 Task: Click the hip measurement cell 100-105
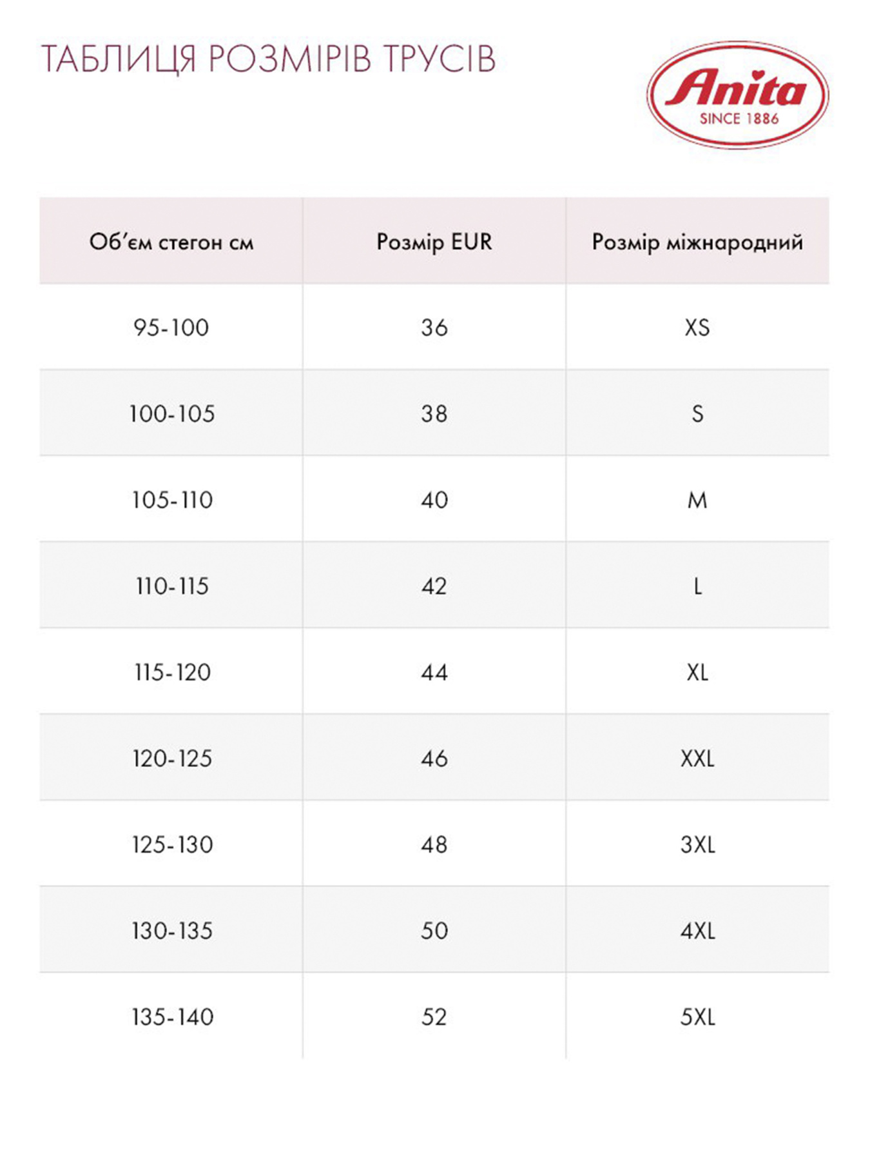(x=171, y=413)
